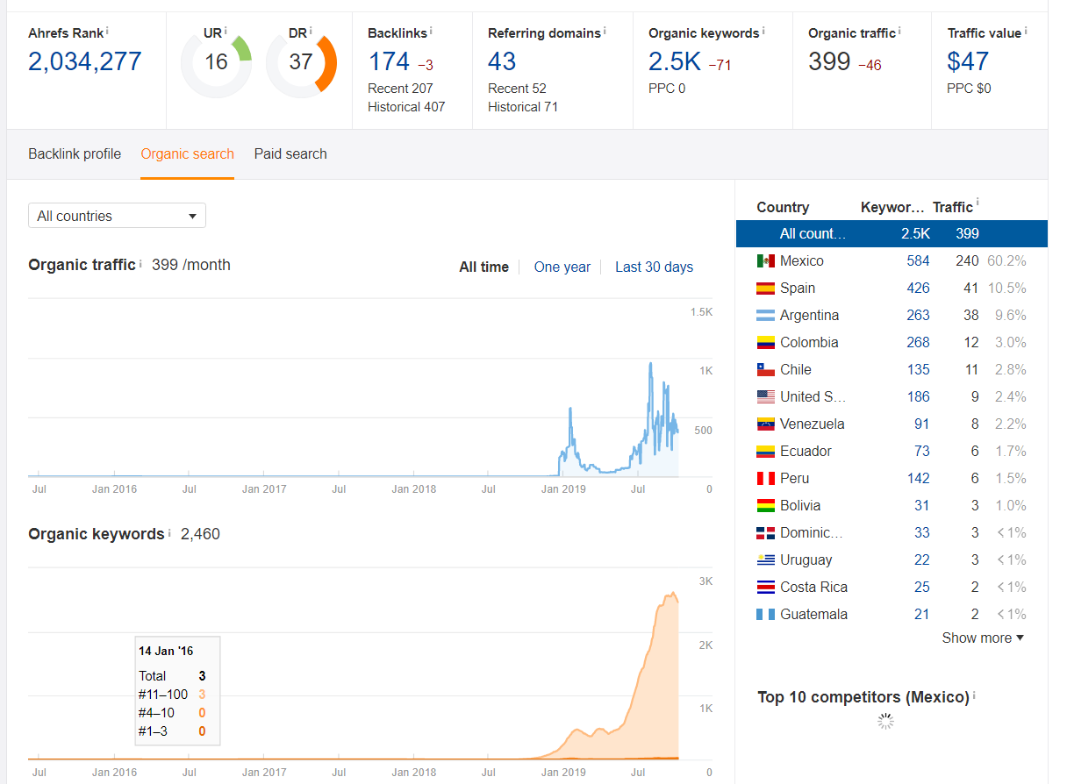The height and width of the screenshot is (784, 1067).
Task: Click the Venezuela flag icon
Action: point(765,424)
